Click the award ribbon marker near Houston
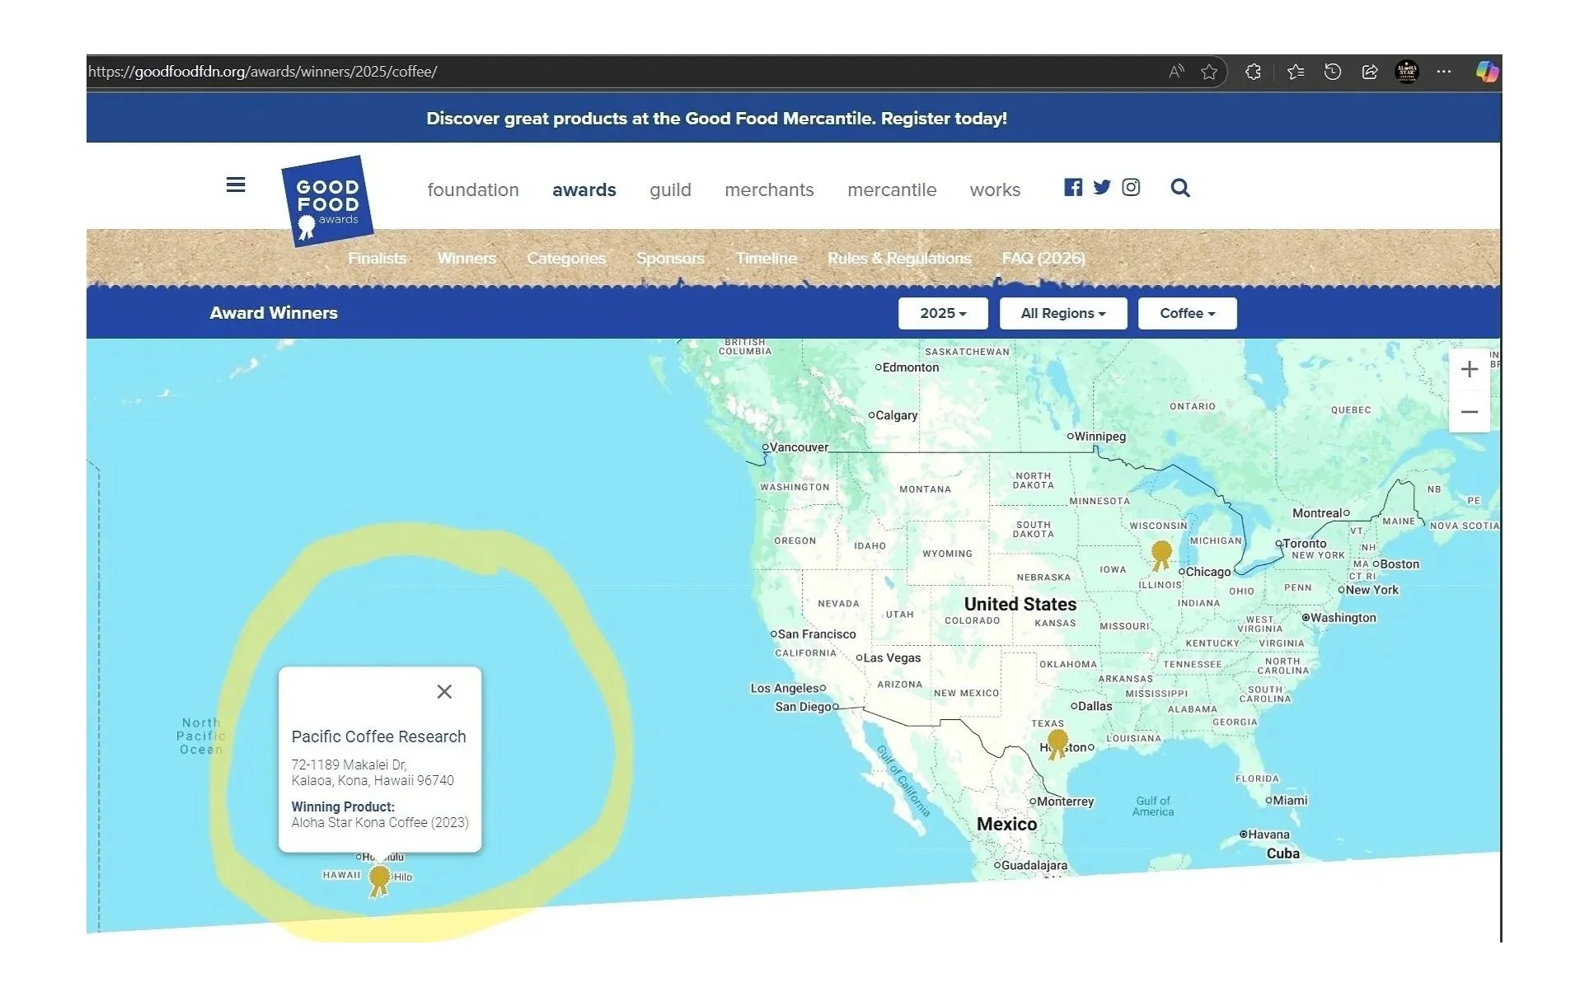 click(x=1057, y=743)
